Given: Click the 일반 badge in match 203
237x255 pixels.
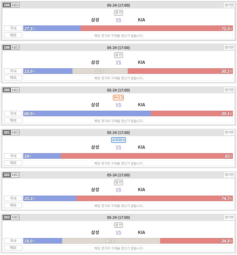Looking at the screenshot, I should tap(118, 225).
